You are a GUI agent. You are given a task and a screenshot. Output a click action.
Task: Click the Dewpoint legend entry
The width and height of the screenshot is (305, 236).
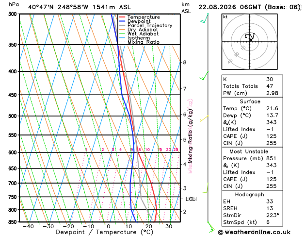click(135, 21)
